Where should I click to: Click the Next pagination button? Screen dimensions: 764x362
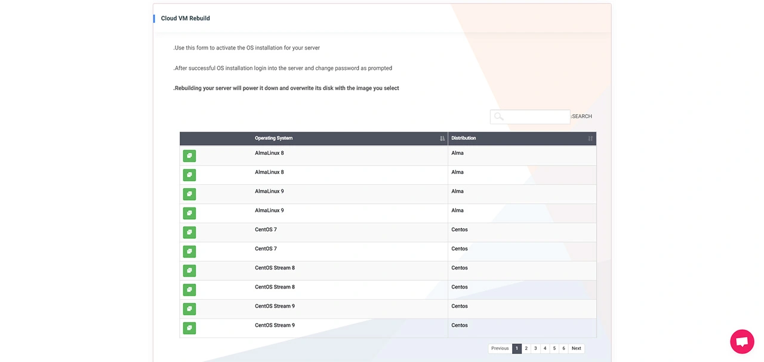click(x=576, y=348)
